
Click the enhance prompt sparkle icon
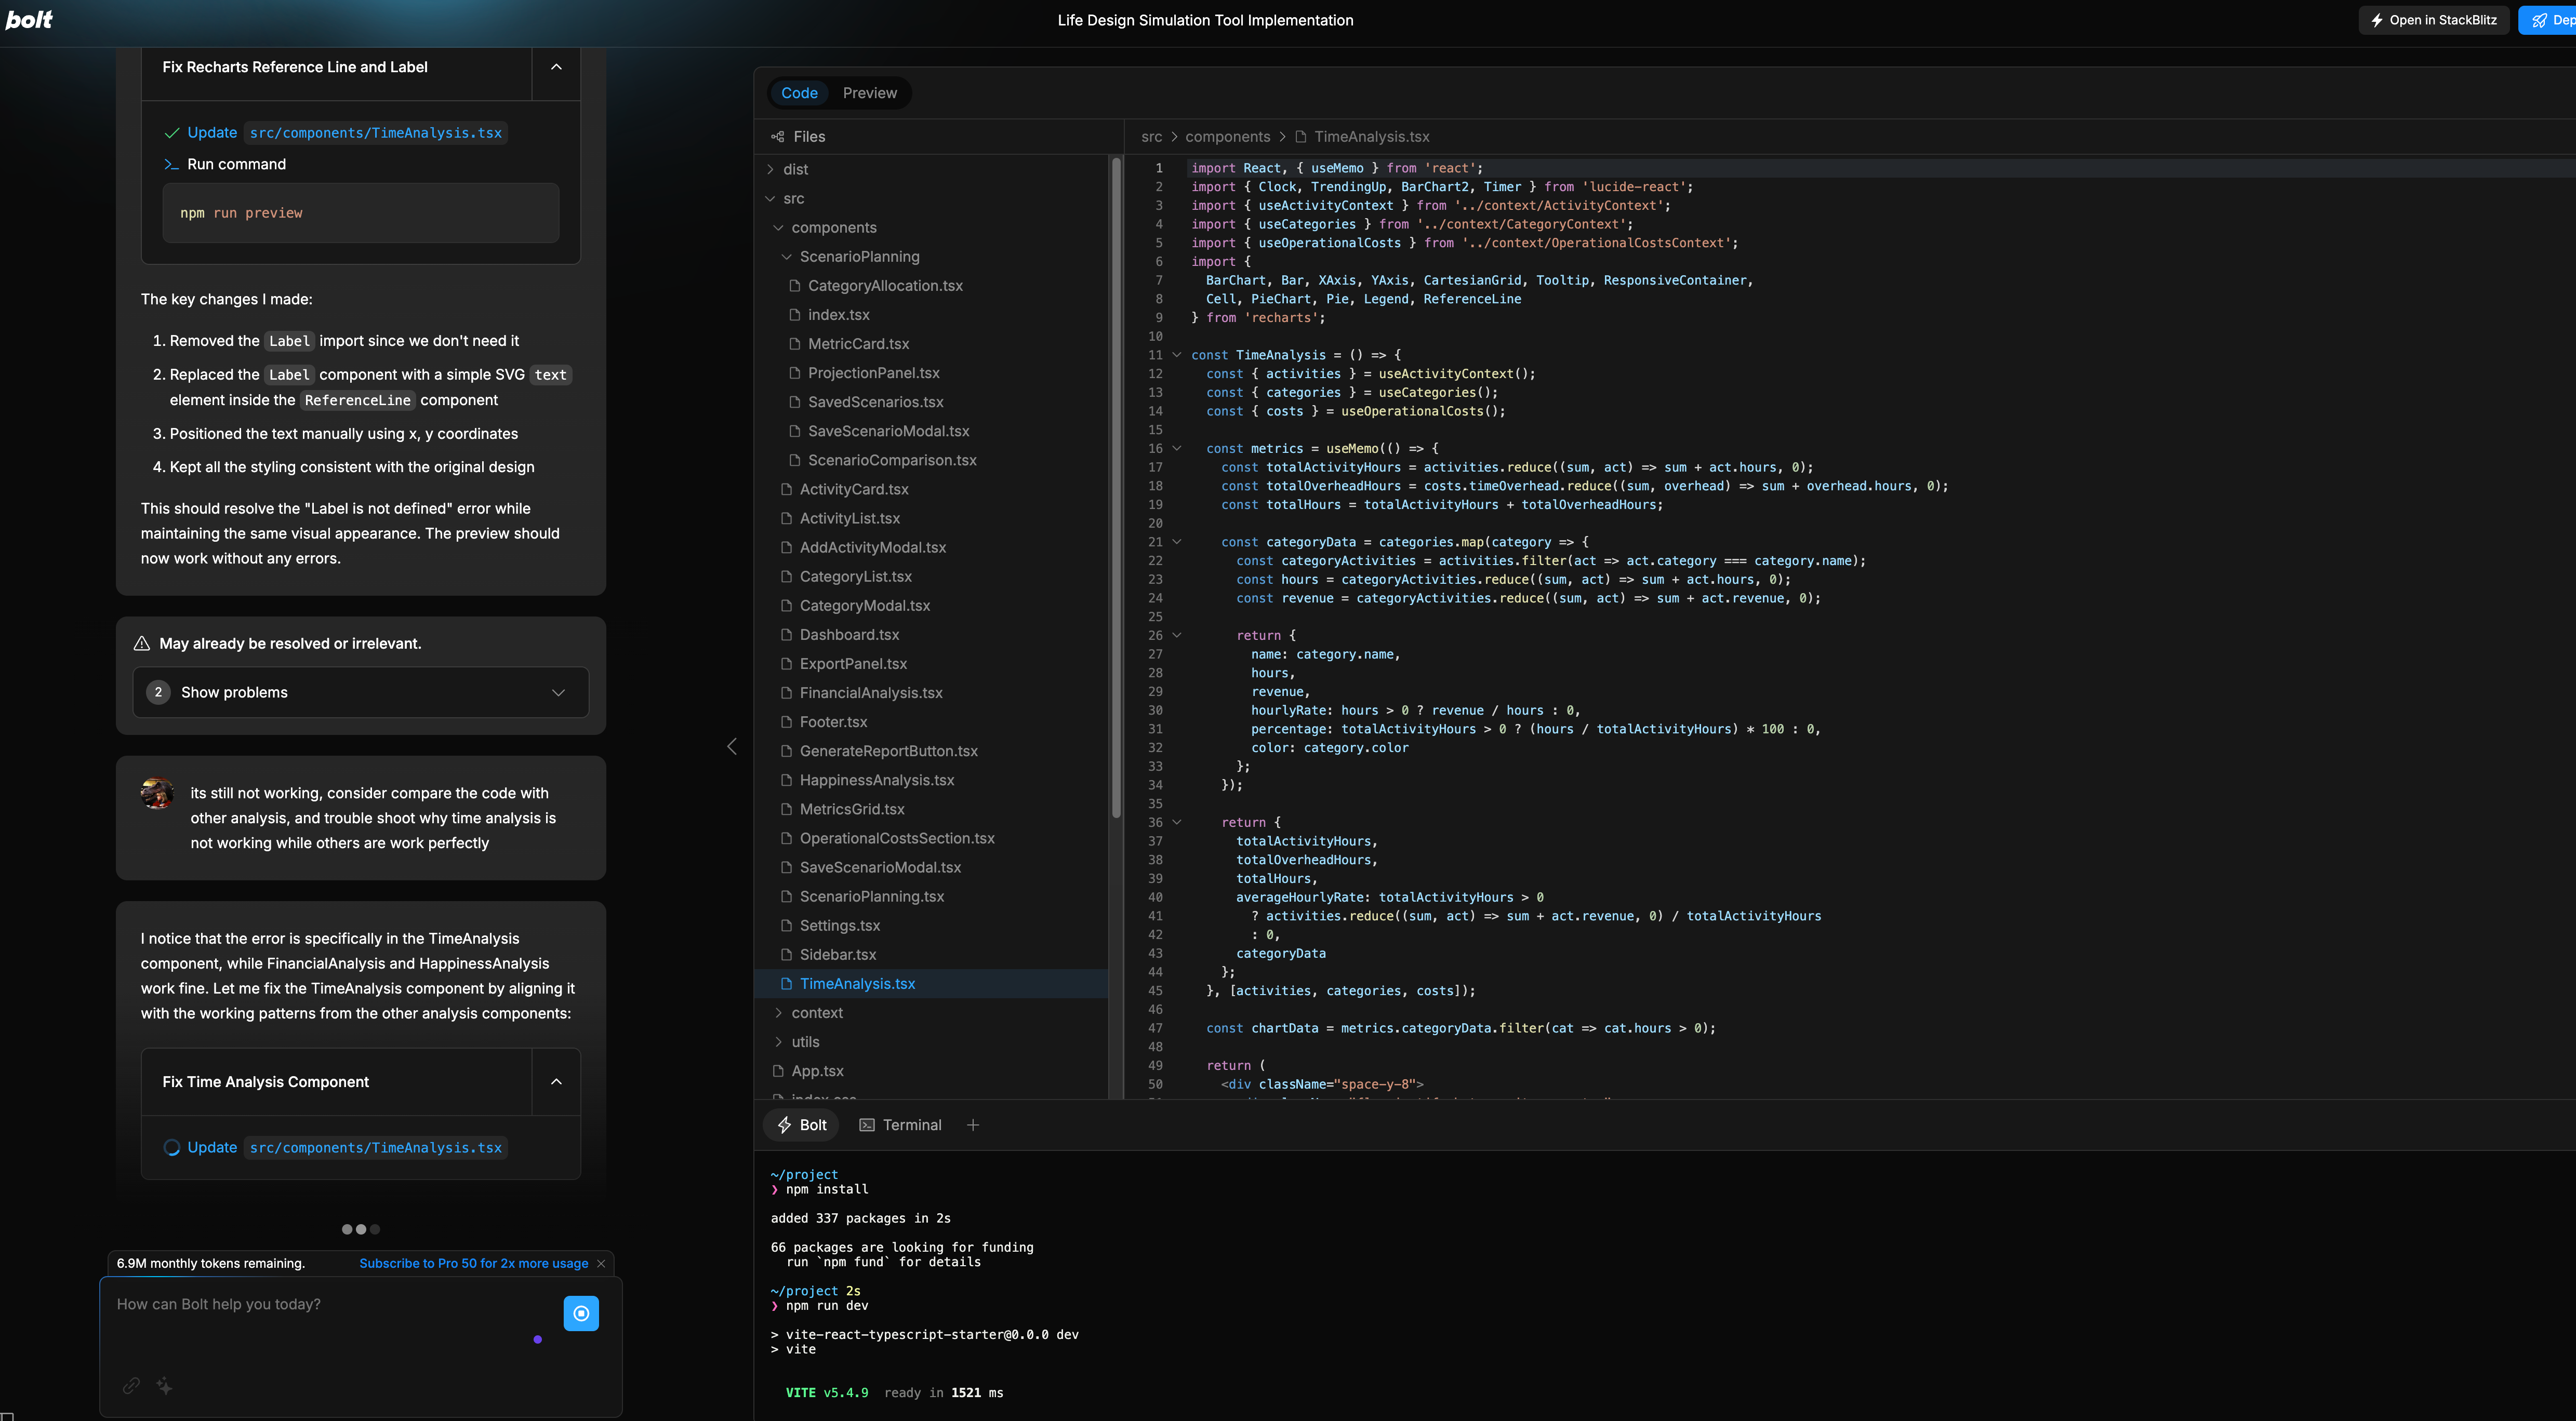pos(165,1386)
